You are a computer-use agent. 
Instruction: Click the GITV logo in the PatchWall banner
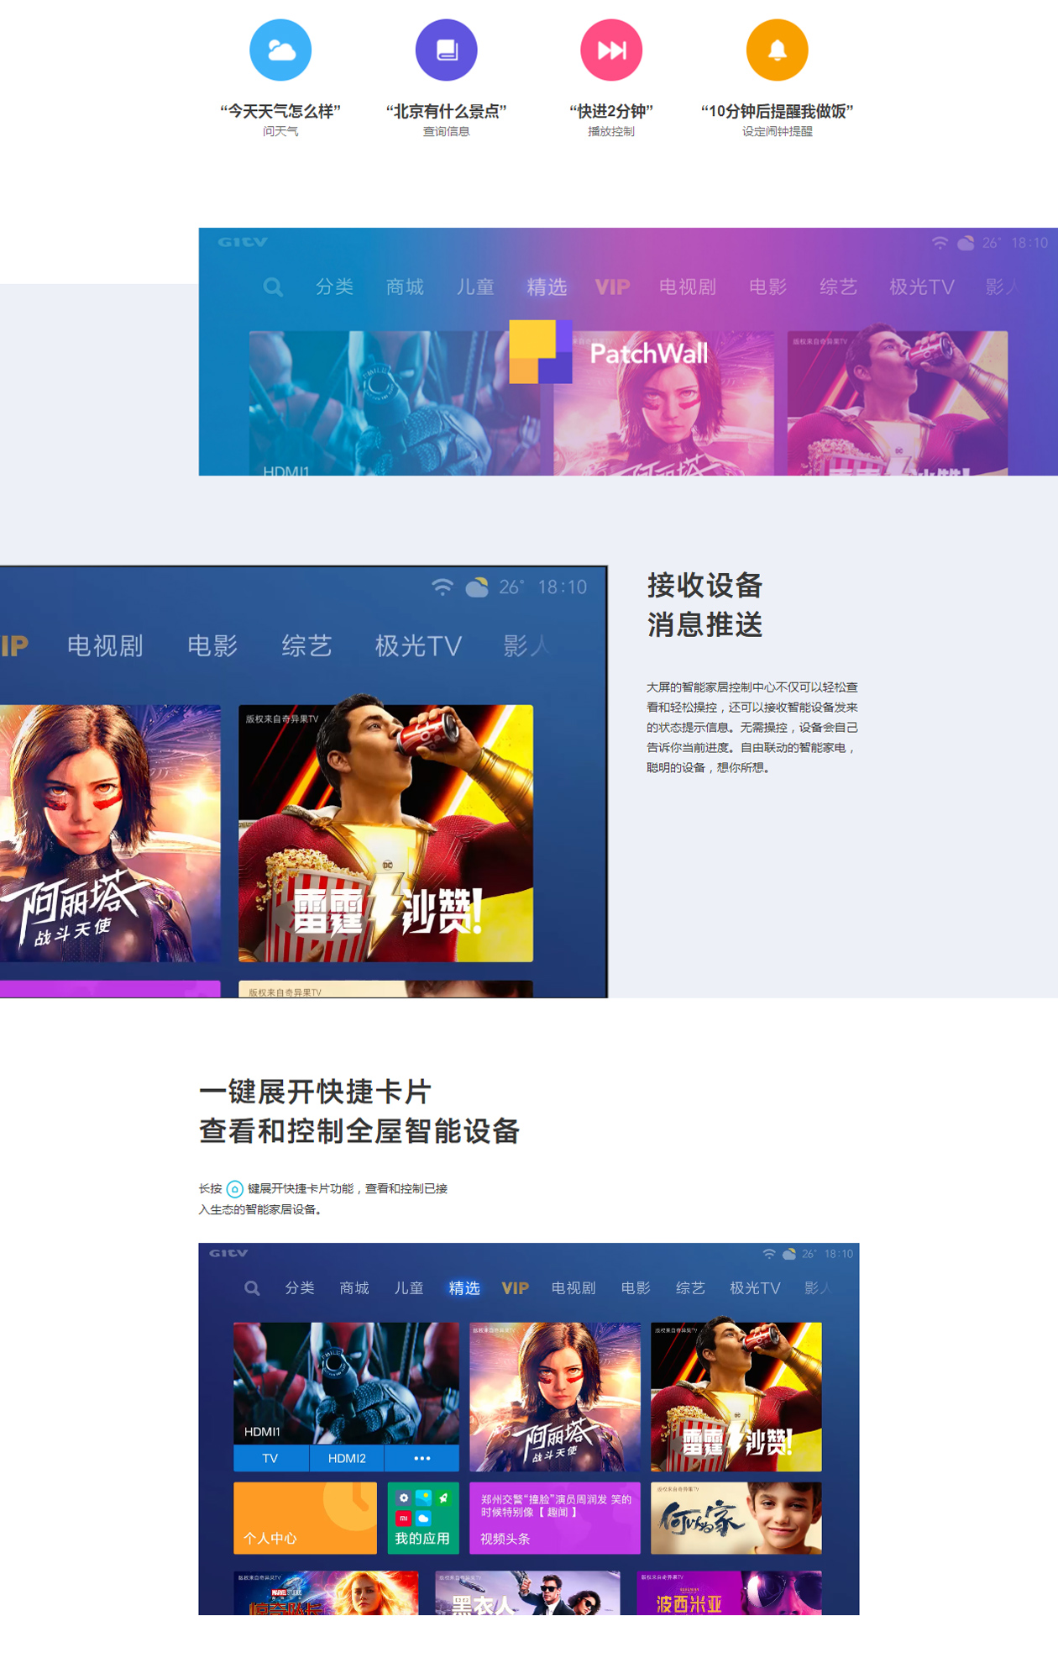[243, 242]
